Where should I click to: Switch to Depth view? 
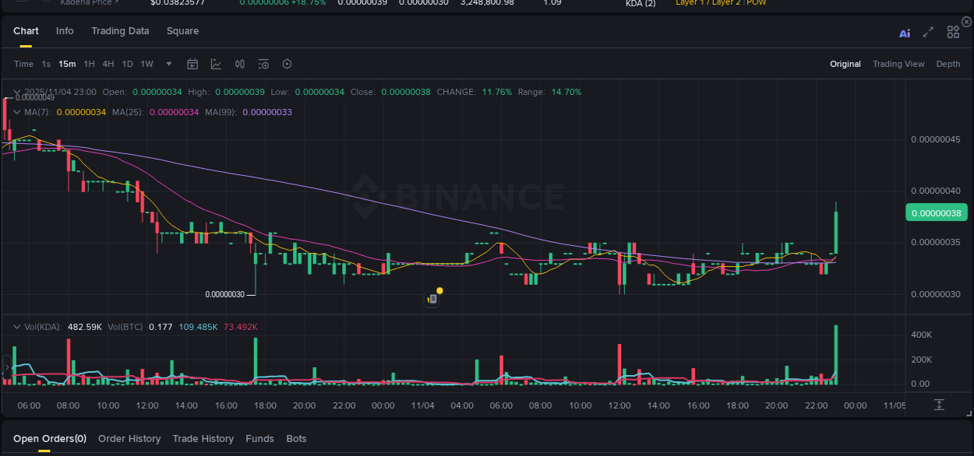[x=948, y=64]
